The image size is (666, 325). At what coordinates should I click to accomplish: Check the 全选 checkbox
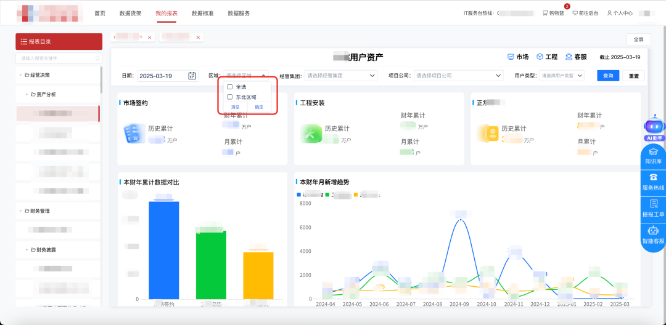click(230, 87)
